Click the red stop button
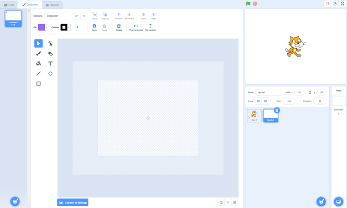Screen dimensions: 347x208 click(x=255, y=4)
